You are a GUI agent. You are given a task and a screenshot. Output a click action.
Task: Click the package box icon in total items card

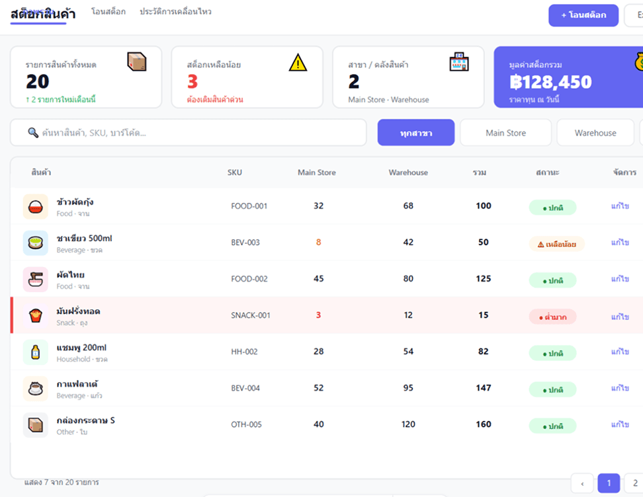click(136, 62)
